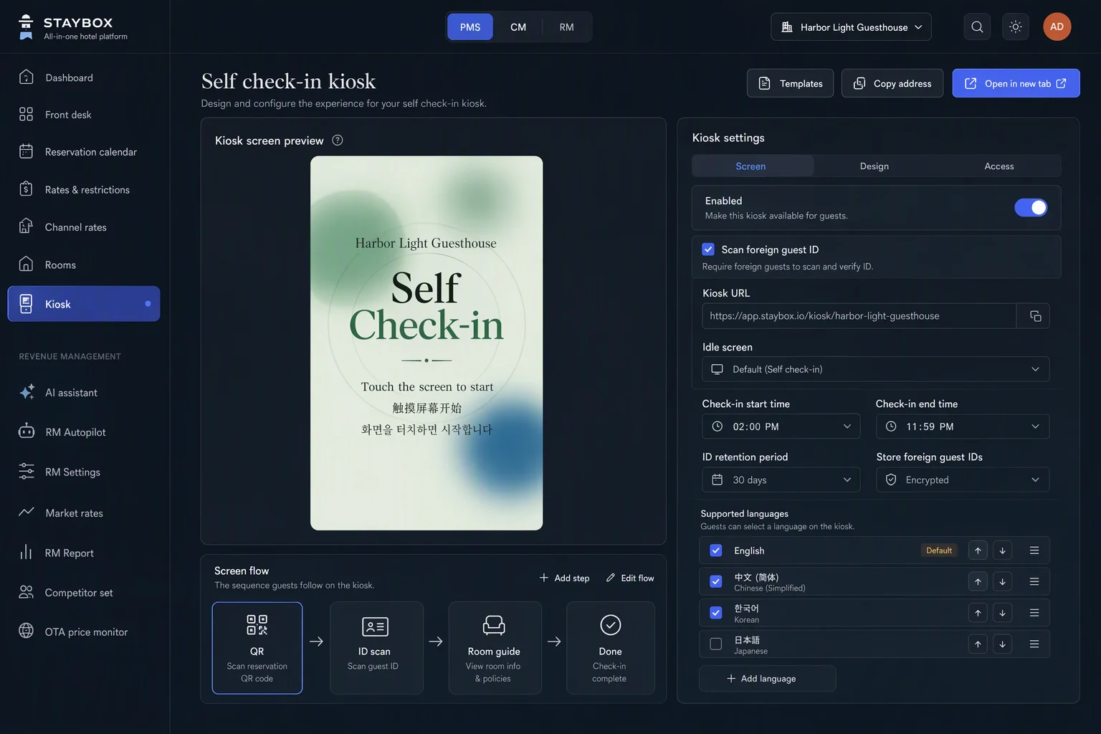Uncheck the Chinese (Simplified) checkbox

click(x=715, y=581)
